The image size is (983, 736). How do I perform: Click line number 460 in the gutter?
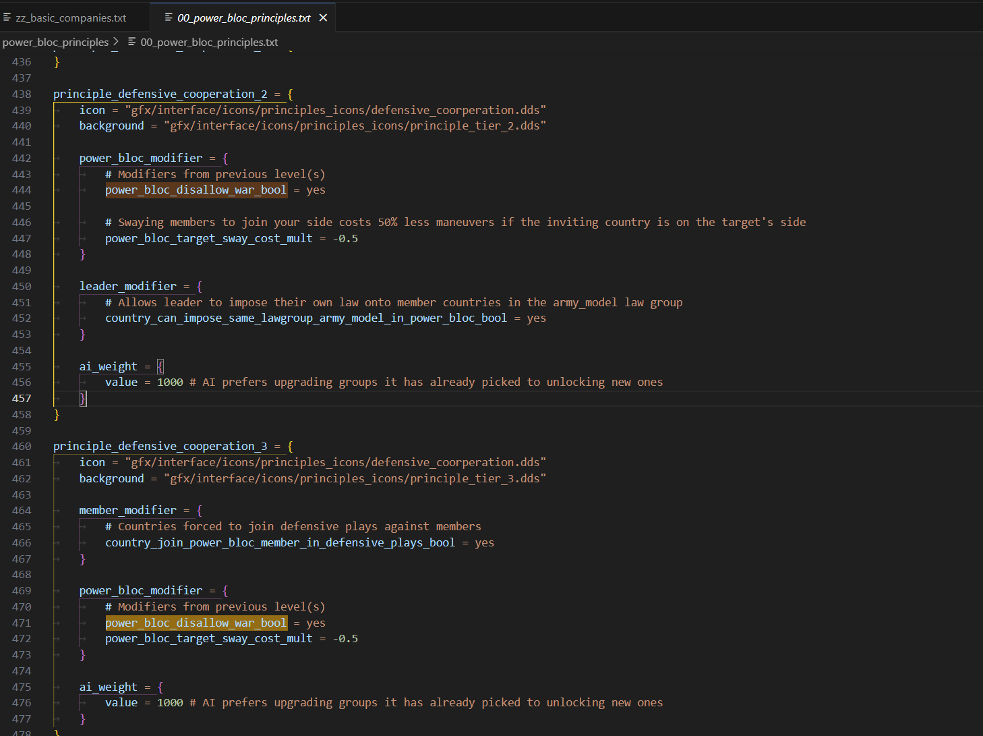click(x=22, y=446)
